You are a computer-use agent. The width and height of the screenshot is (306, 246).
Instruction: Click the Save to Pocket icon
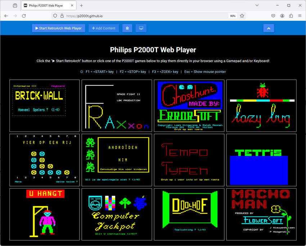click(273, 16)
